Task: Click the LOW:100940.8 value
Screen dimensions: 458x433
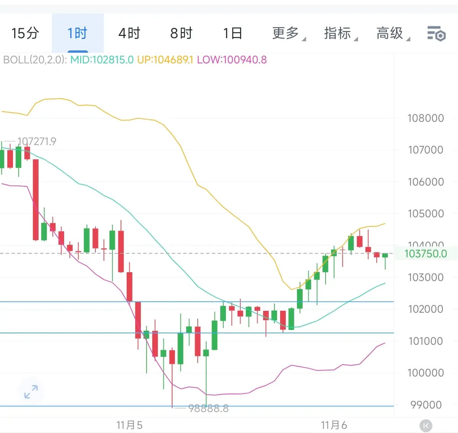Action: coord(232,60)
